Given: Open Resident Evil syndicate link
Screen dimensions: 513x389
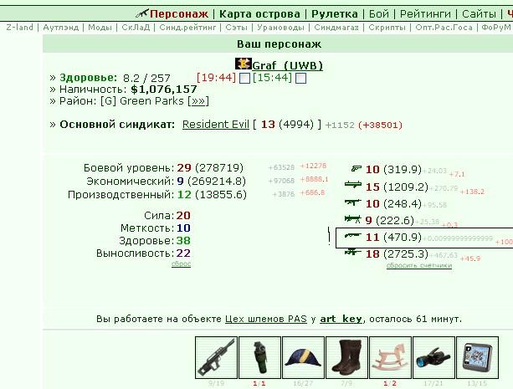Looking at the screenshot, I should (216, 125).
